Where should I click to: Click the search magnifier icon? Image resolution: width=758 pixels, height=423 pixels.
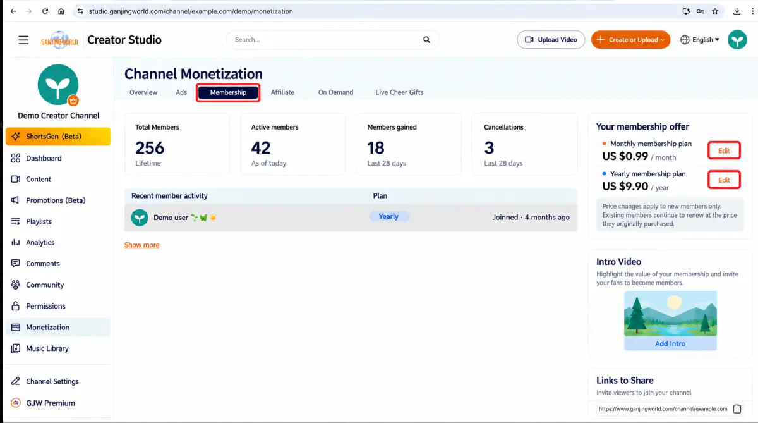[x=427, y=40]
